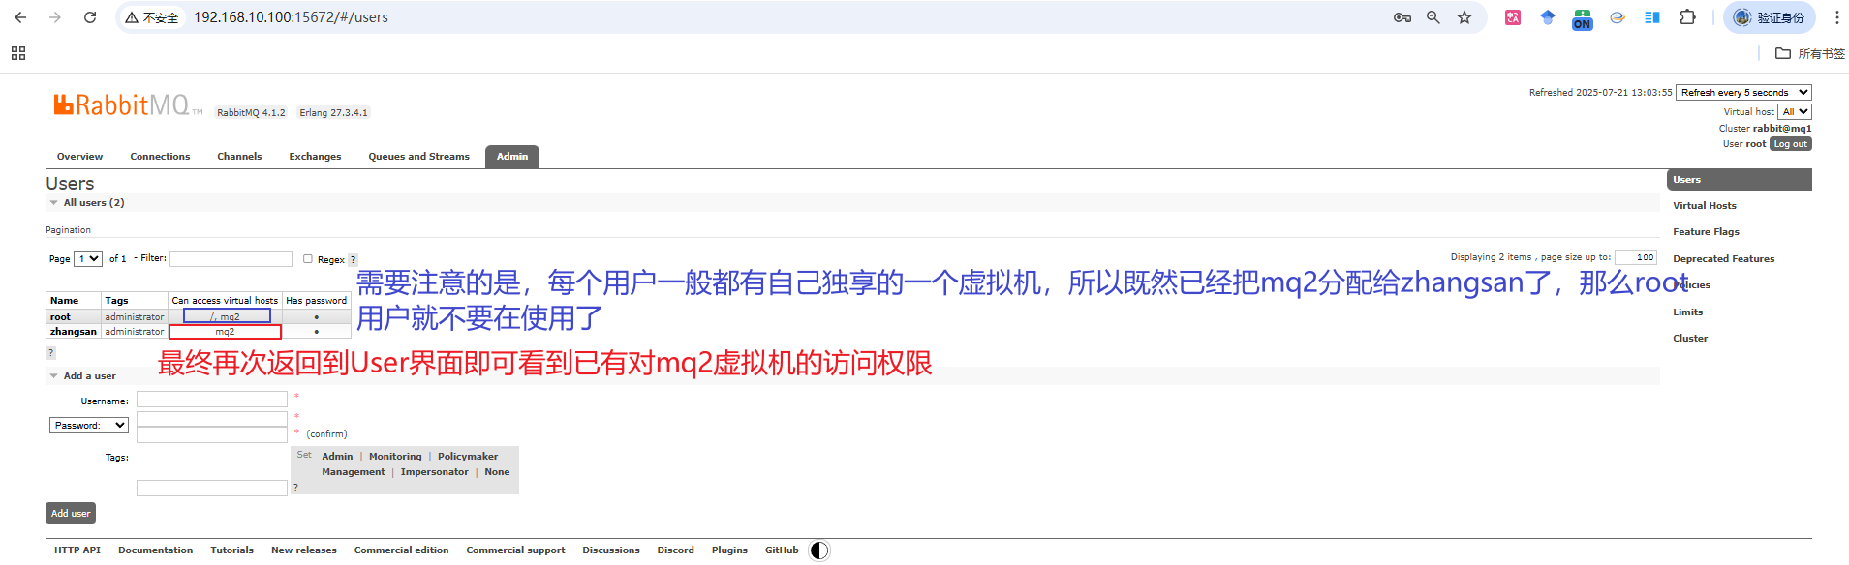Screen dimensions: 1849x565
Task: Click the help question mark beside Regex
Action: [x=354, y=259]
